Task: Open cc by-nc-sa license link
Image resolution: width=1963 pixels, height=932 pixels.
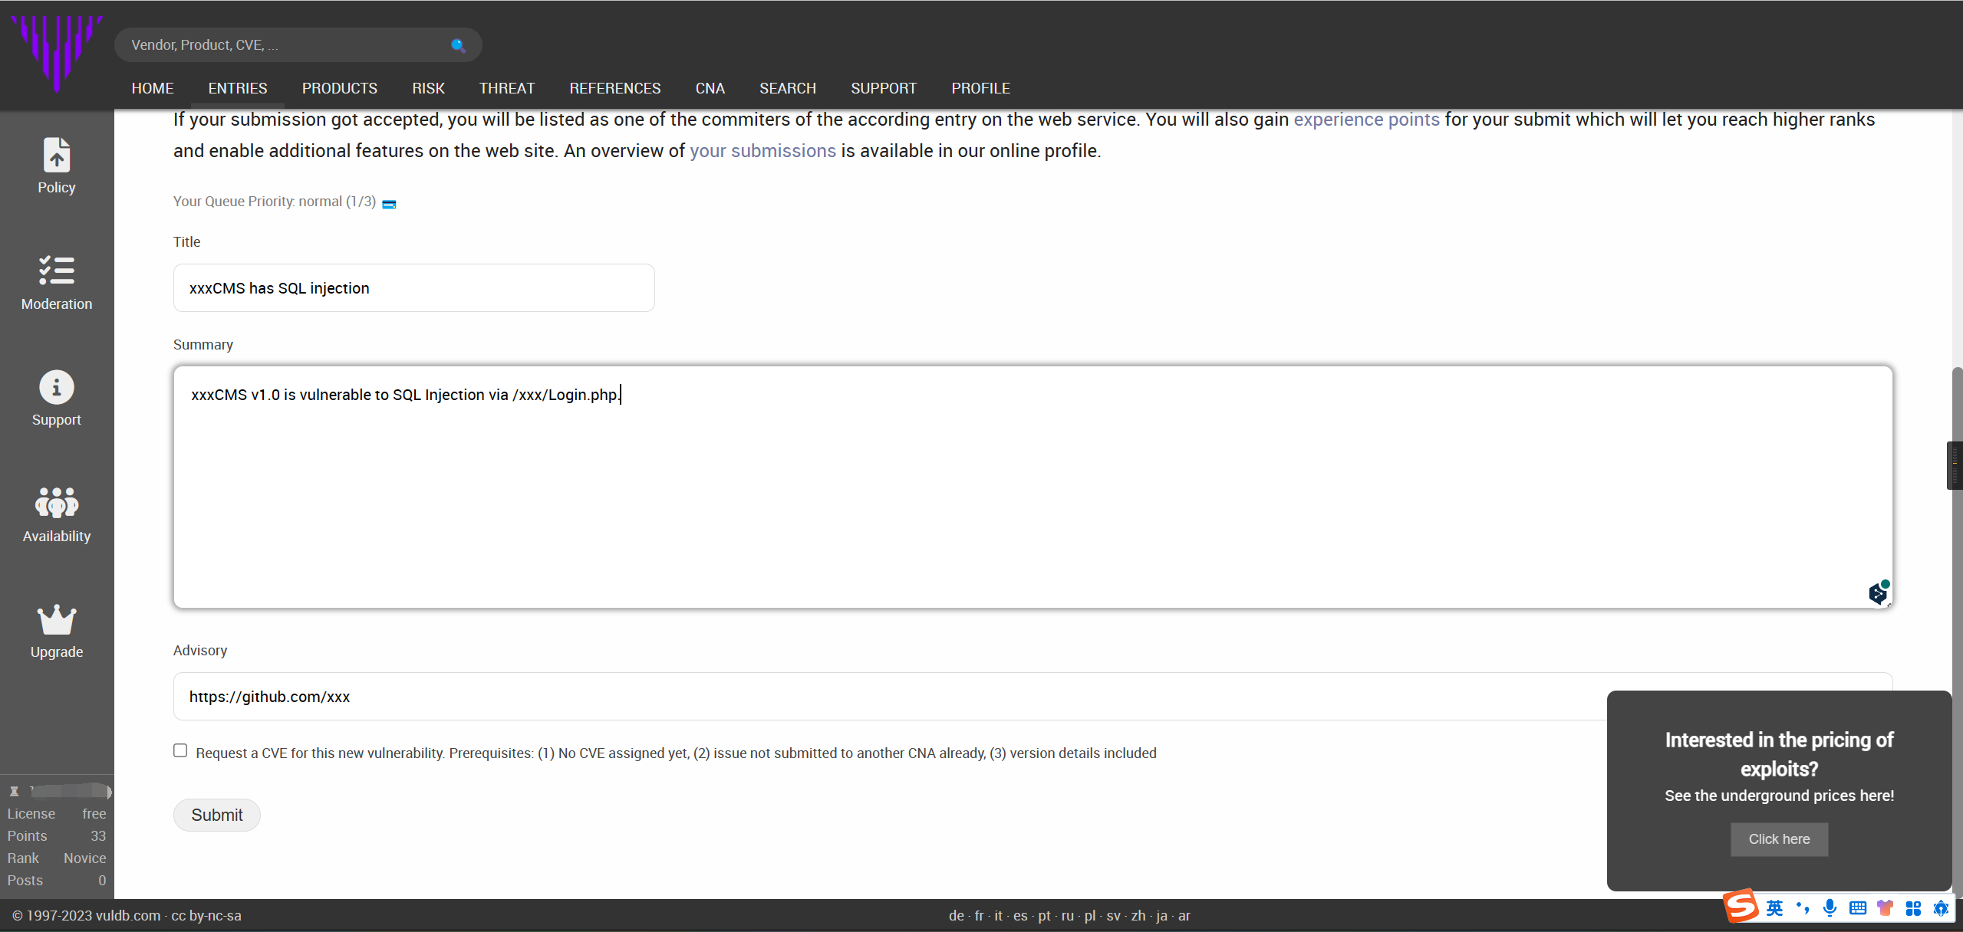Action: click(206, 916)
